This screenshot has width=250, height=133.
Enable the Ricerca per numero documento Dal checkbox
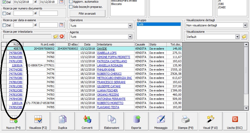point(4,13)
